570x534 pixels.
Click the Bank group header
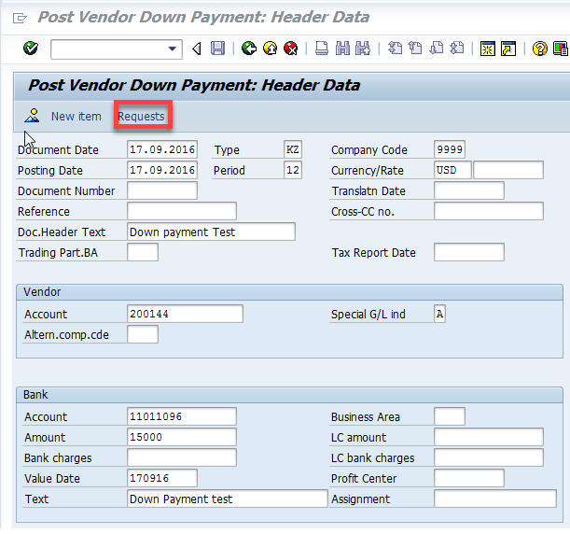pos(290,395)
